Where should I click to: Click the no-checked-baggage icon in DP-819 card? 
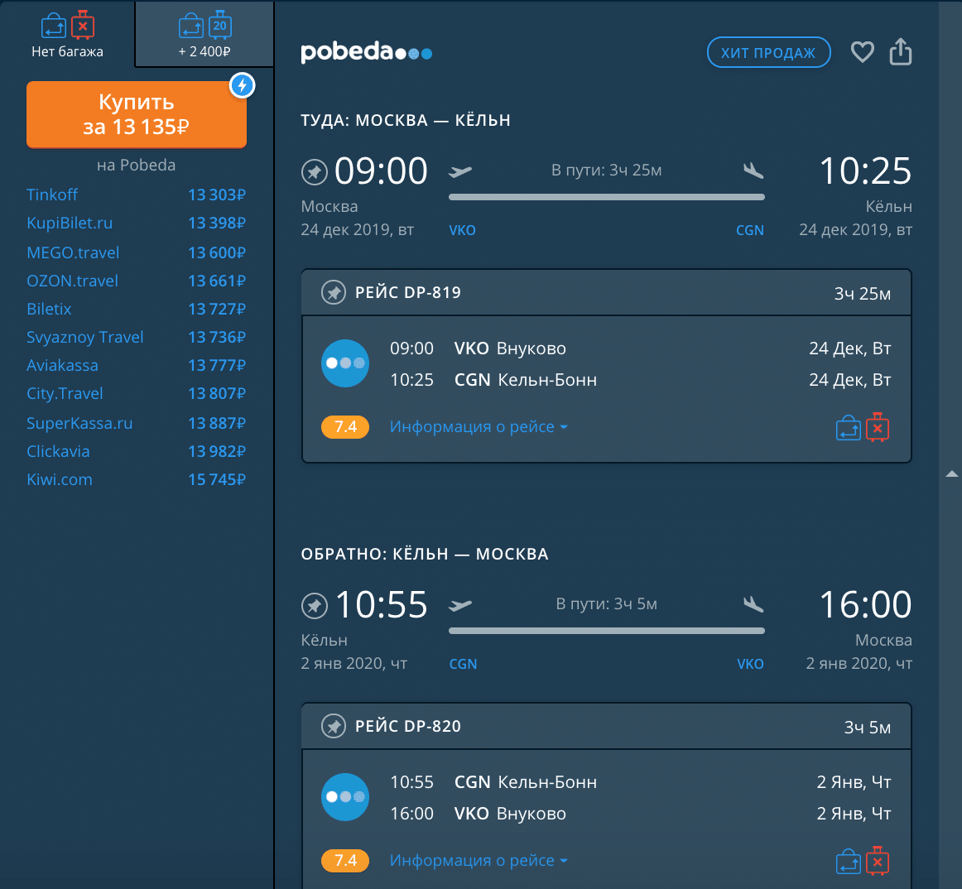[x=878, y=427]
